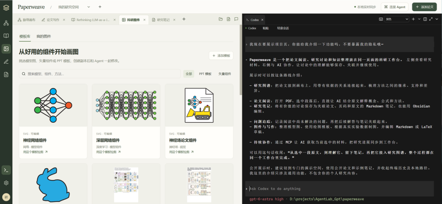Image resolution: width=442 pixels, height=204 pixels.
Task: Click 添加论文 button
Action: [x=424, y=7]
